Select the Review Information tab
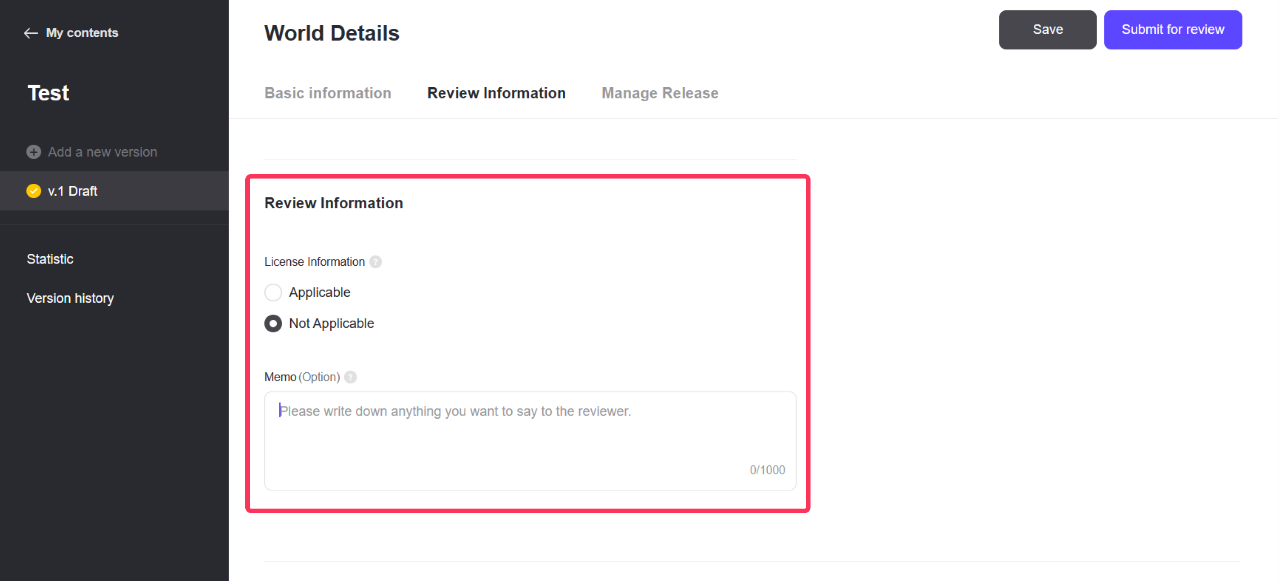This screenshot has width=1279, height=581. point(496,93)
